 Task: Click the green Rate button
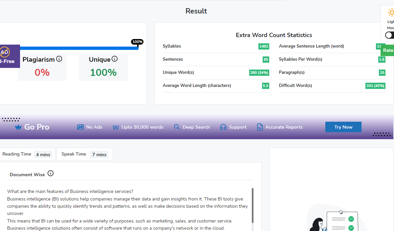click(387, 50)
